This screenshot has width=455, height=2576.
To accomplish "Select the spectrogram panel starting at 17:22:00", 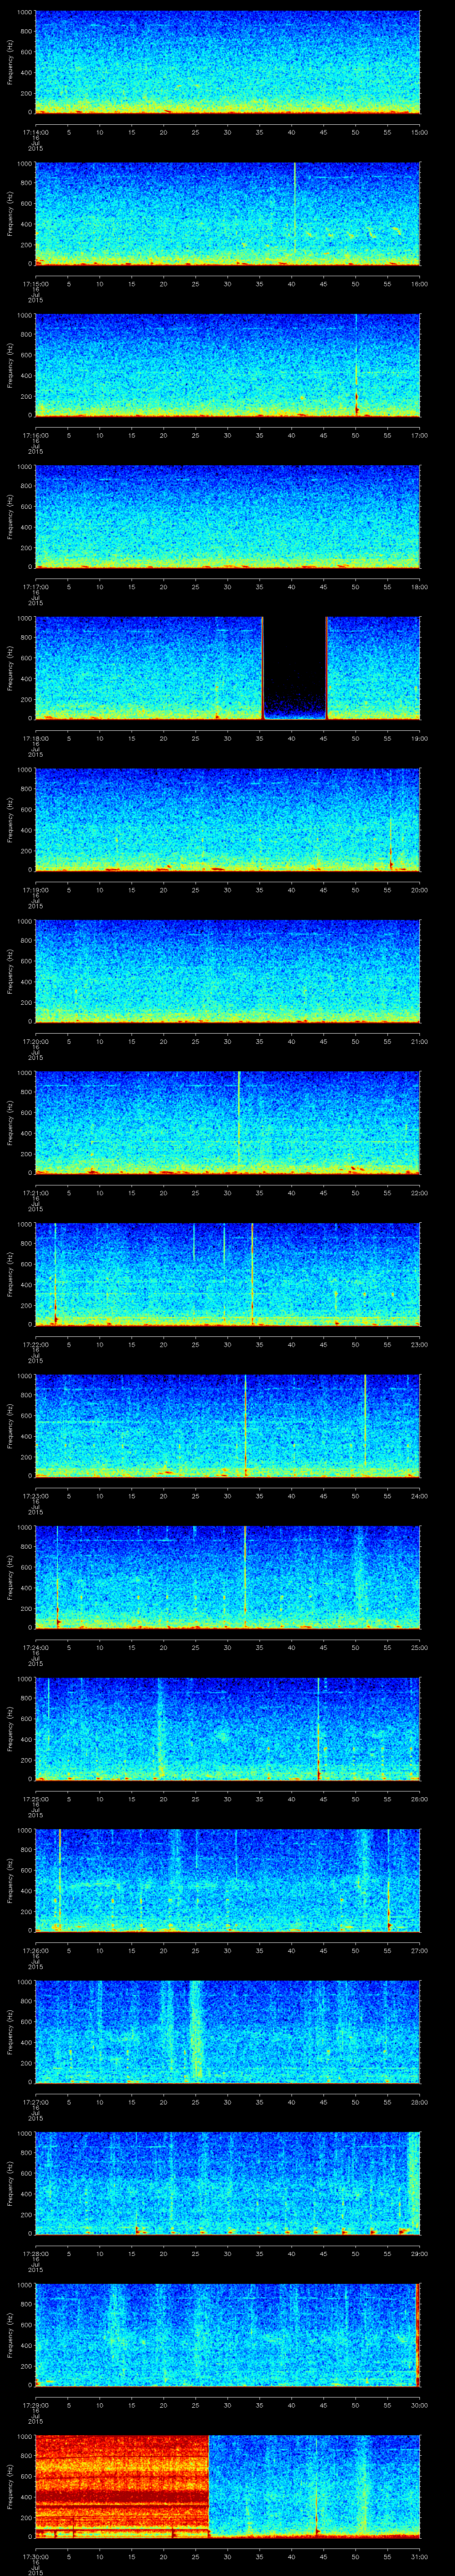I will (x=227, y=1274).
